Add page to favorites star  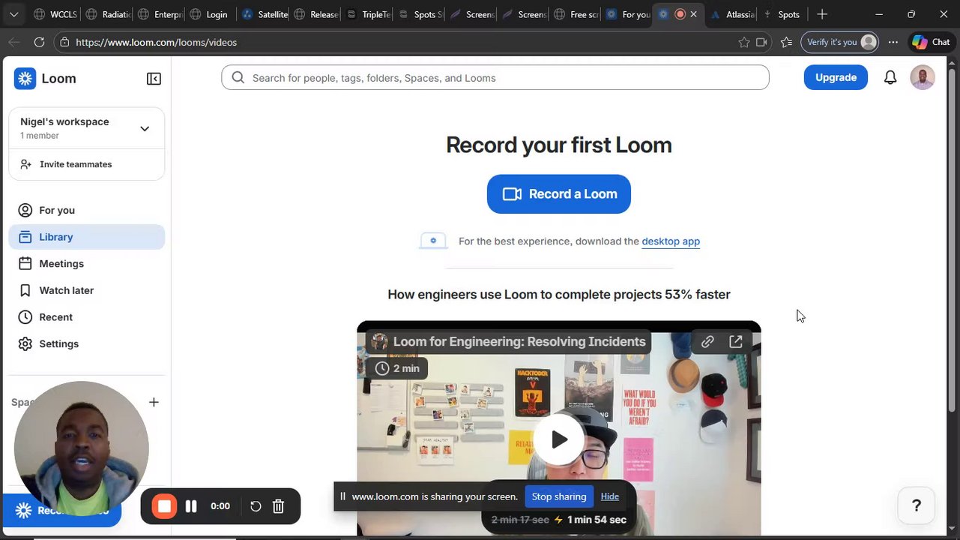pyautogui.click(x=744, y=43)
